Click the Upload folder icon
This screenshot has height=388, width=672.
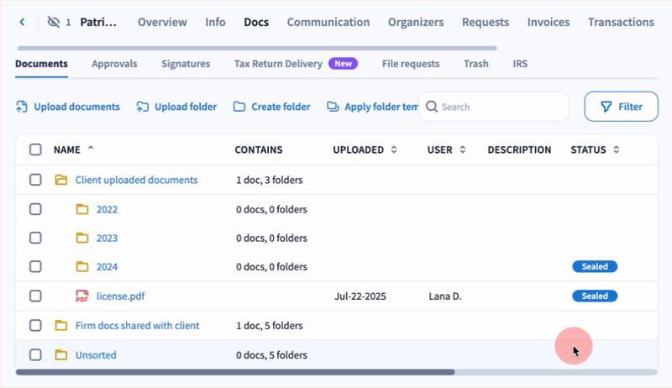click(143, 107)
